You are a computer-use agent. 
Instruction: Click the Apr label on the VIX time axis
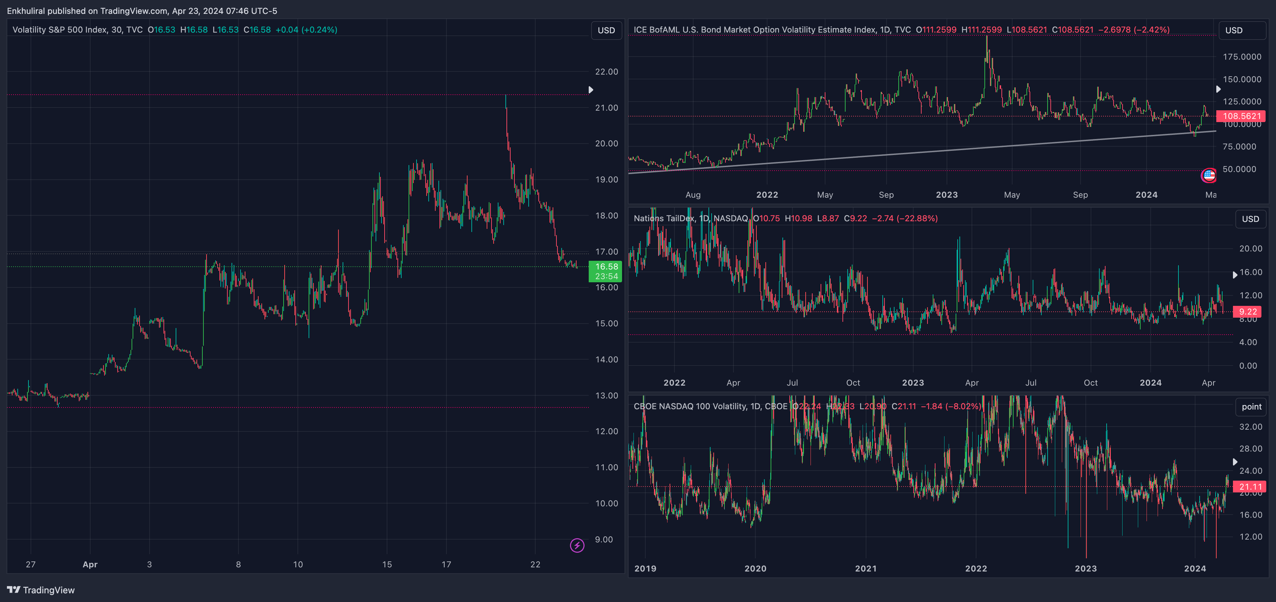[x=90, y=565]
